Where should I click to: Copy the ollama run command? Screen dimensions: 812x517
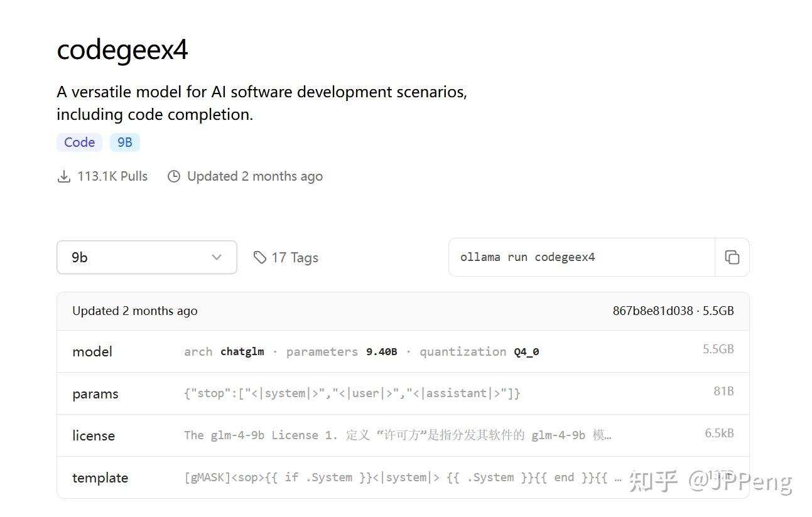(x=732, y=257)
